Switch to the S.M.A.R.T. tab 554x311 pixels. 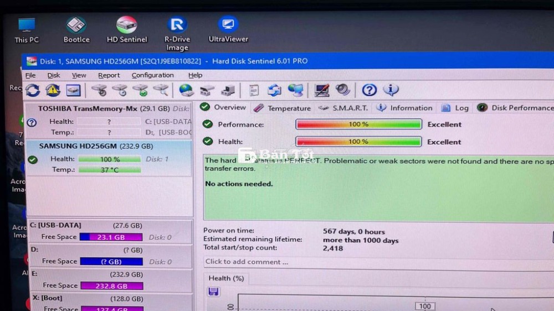[x=343, y=108]
